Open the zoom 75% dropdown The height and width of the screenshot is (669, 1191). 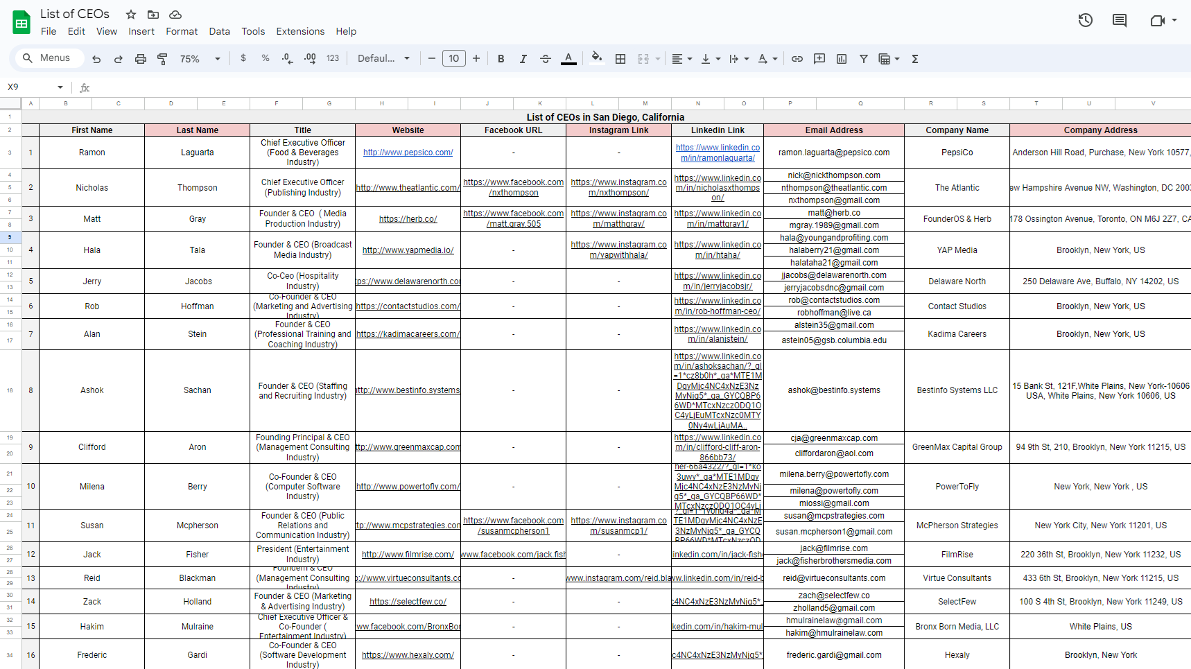[x=200, y=59]
